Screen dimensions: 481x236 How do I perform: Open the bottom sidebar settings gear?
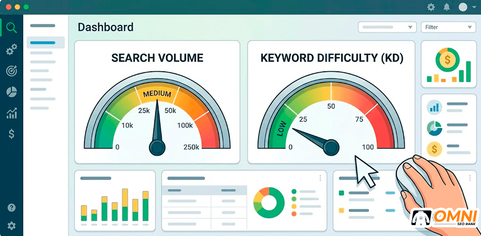pos(12,225)
